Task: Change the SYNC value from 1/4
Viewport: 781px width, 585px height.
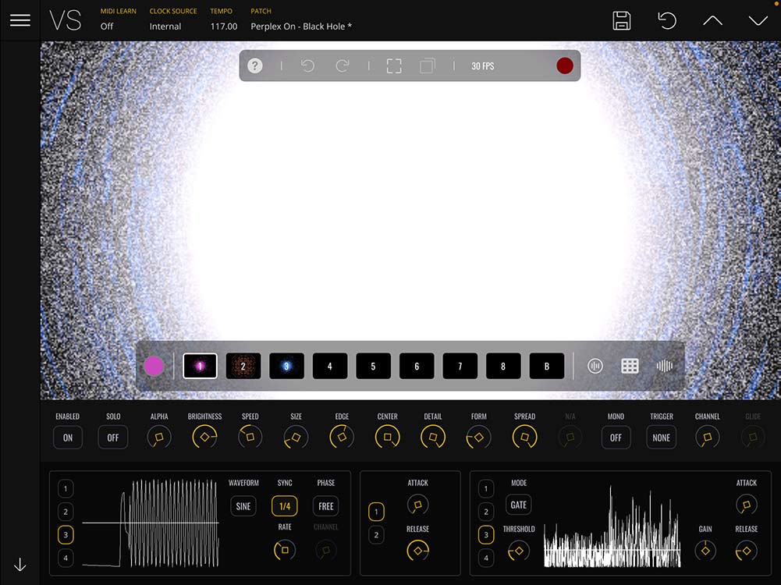Action: tap(285, 506)
